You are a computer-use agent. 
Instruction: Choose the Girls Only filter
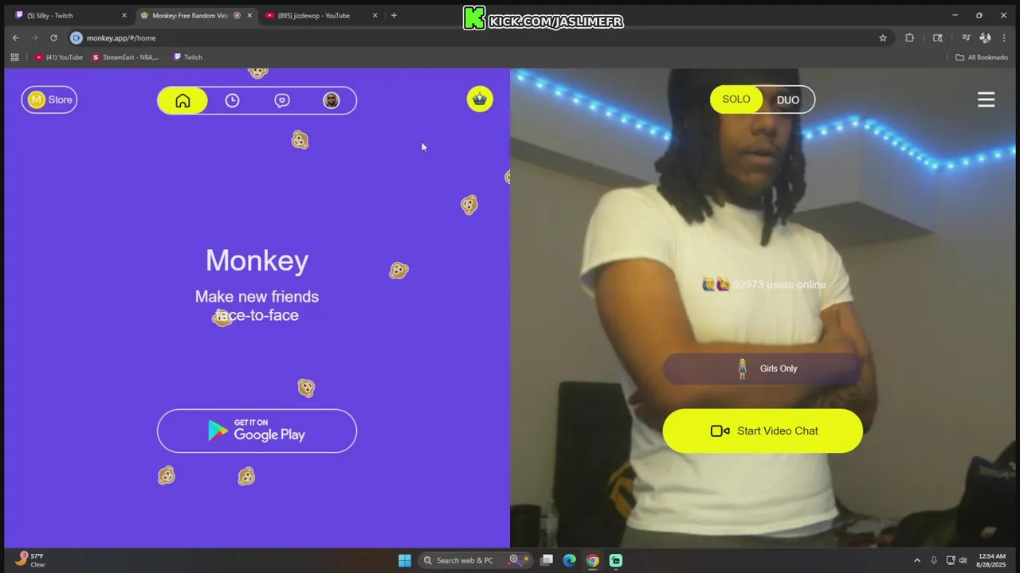[x=763, y=368]
